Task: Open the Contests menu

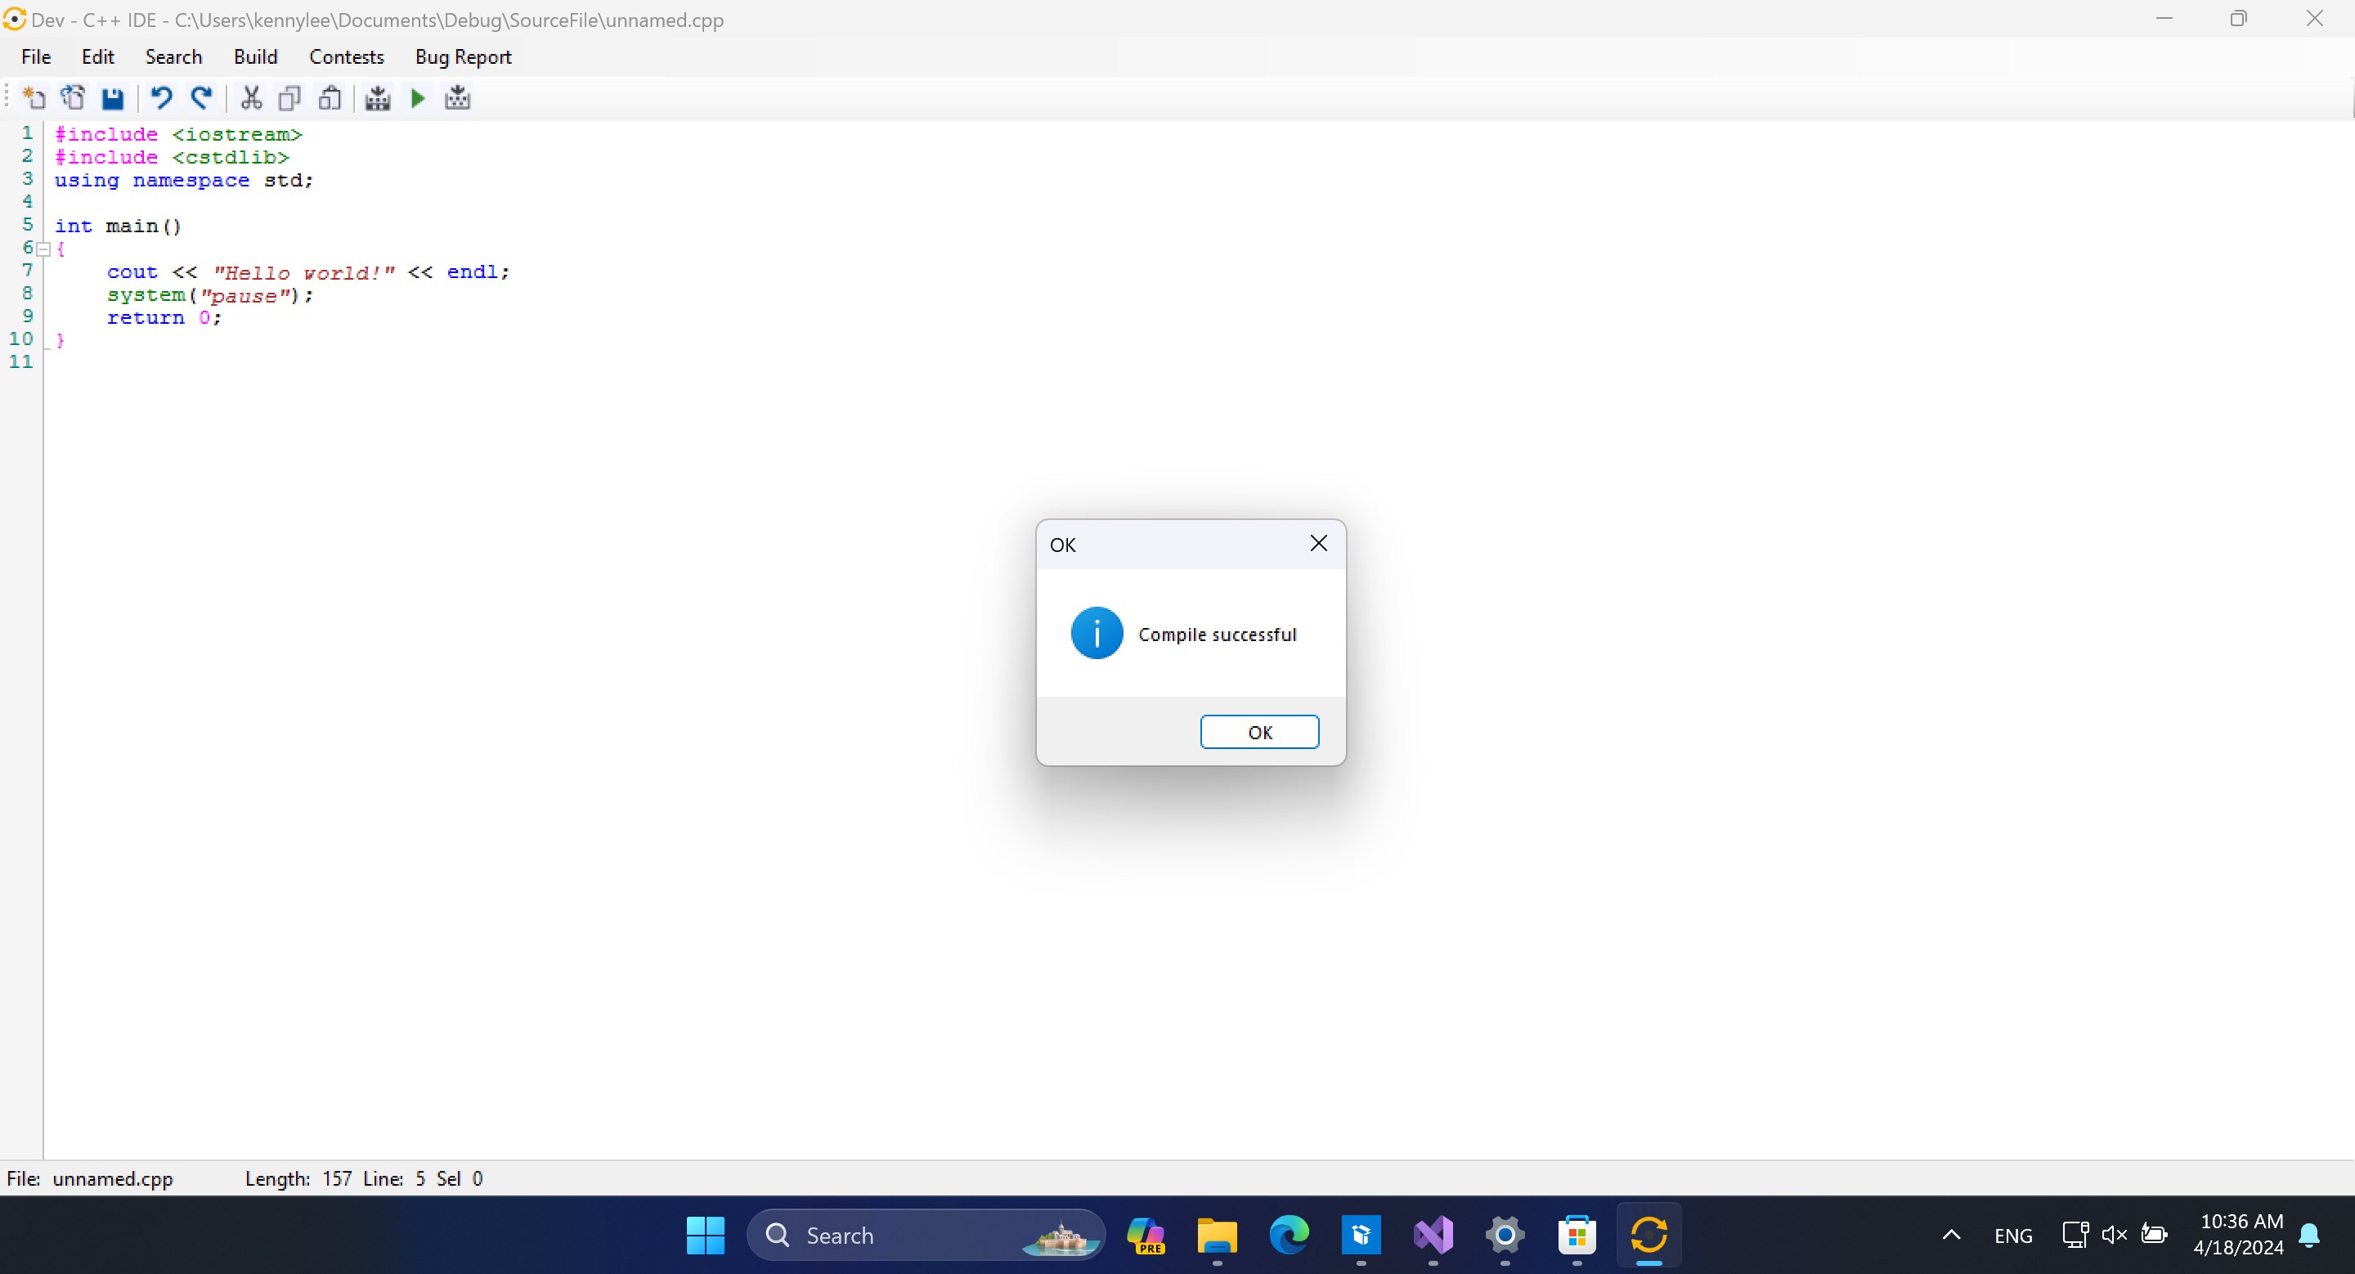Action: coord(347,56)
